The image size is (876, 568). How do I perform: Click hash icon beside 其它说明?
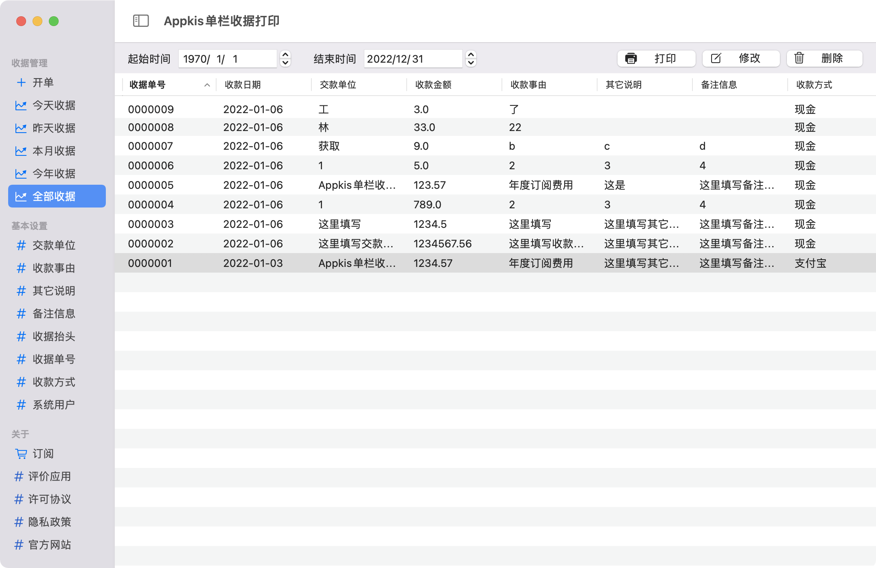point(21,291)
